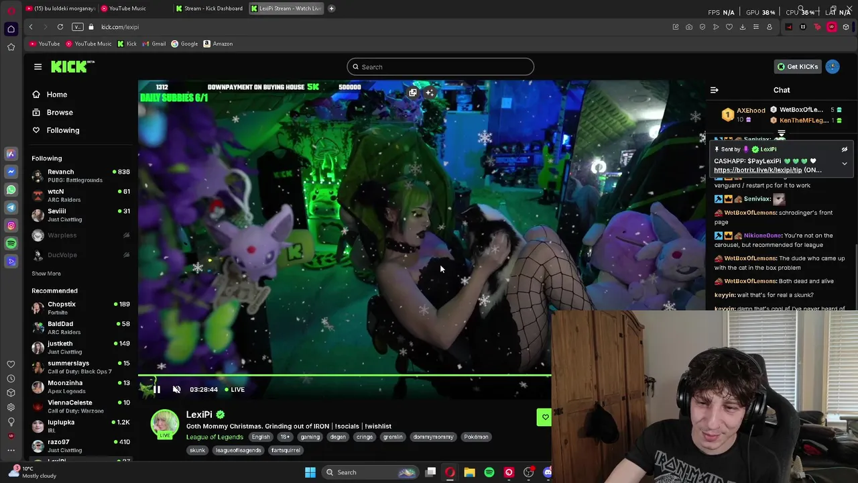Open browser Easy Setup sliders icon

point(756,27)
